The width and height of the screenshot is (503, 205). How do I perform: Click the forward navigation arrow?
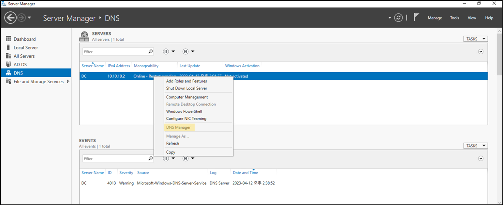click(22, 18)
